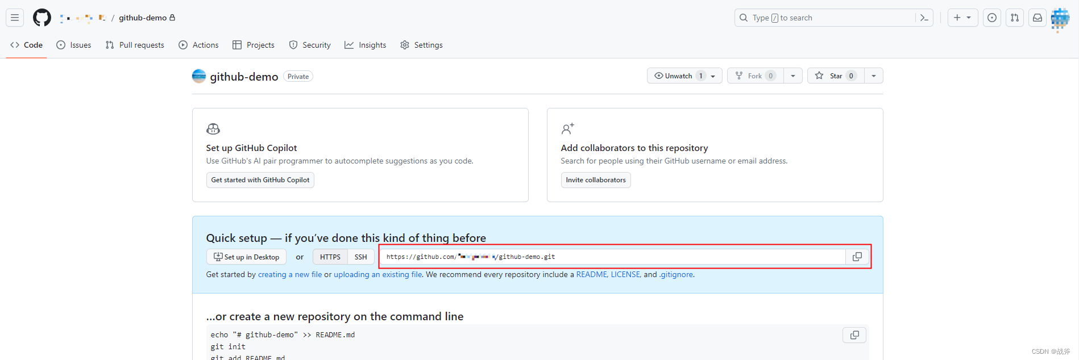Click the 'git init' command line

click(228, 347)
